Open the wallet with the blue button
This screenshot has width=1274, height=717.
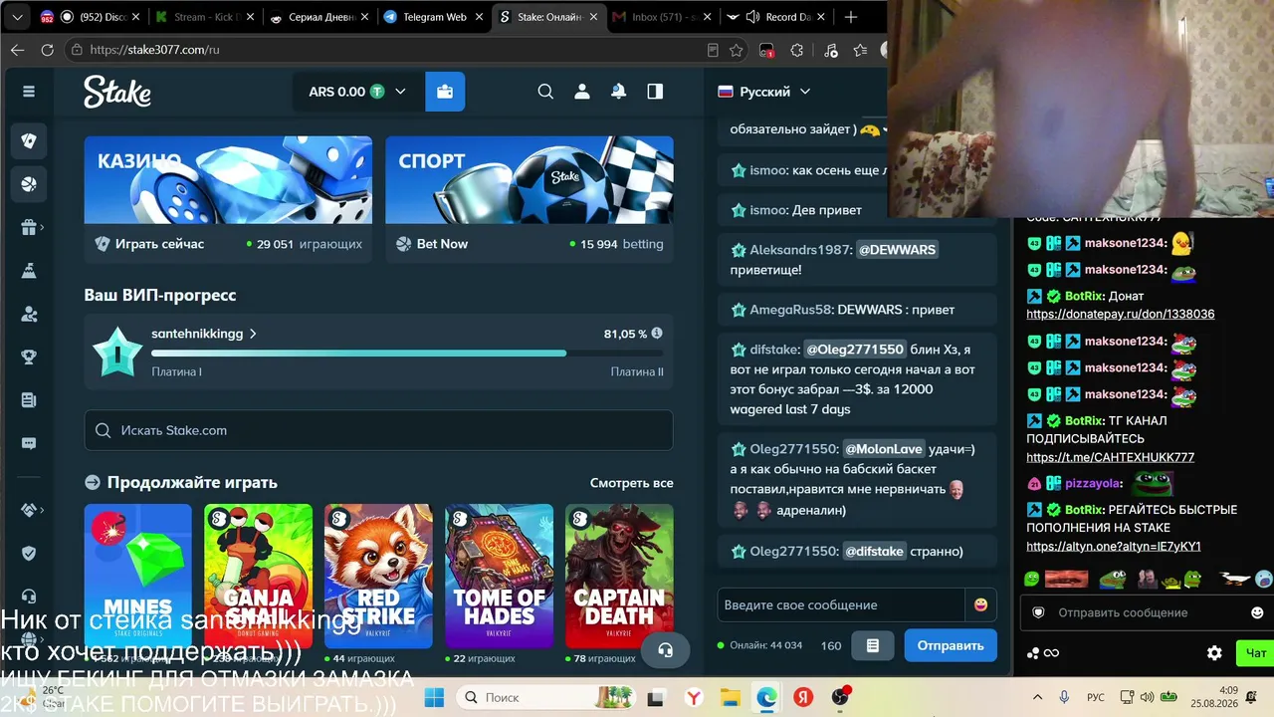tap(445, 92)
